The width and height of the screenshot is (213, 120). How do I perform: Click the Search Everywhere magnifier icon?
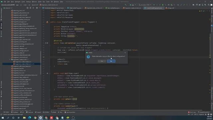coord(209,5)
